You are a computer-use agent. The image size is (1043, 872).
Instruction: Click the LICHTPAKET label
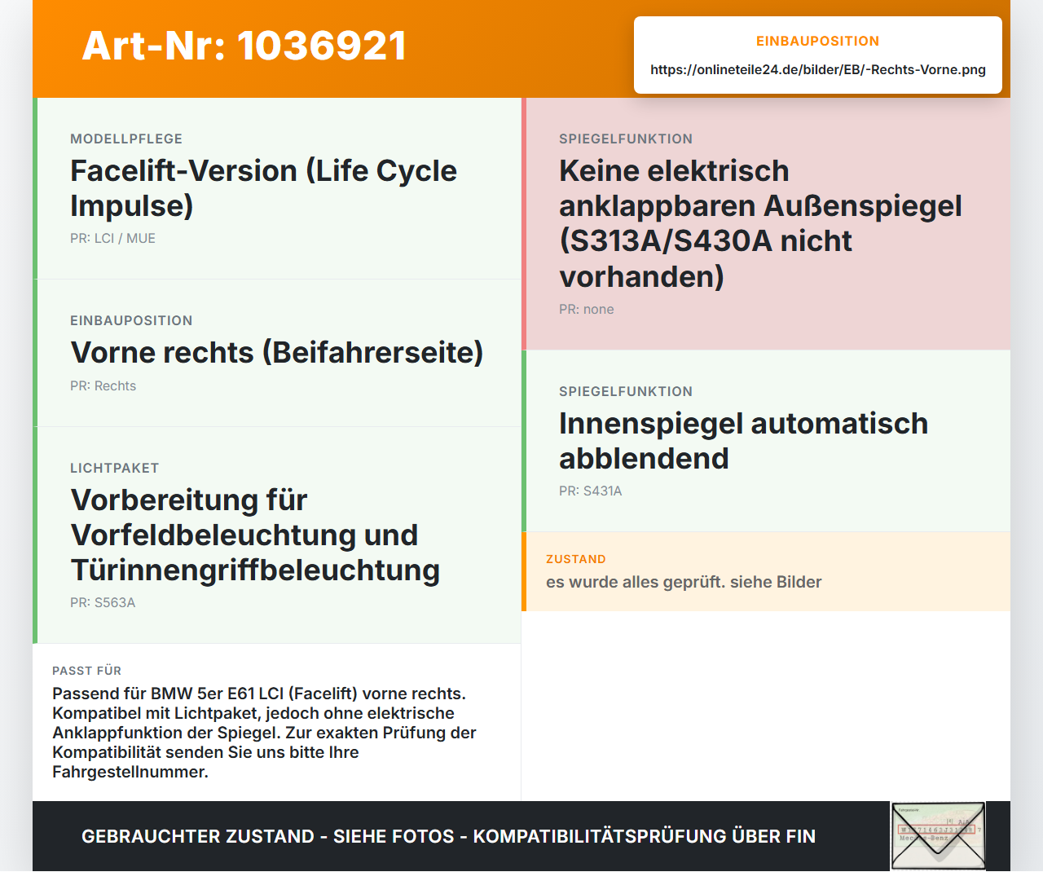114,468
